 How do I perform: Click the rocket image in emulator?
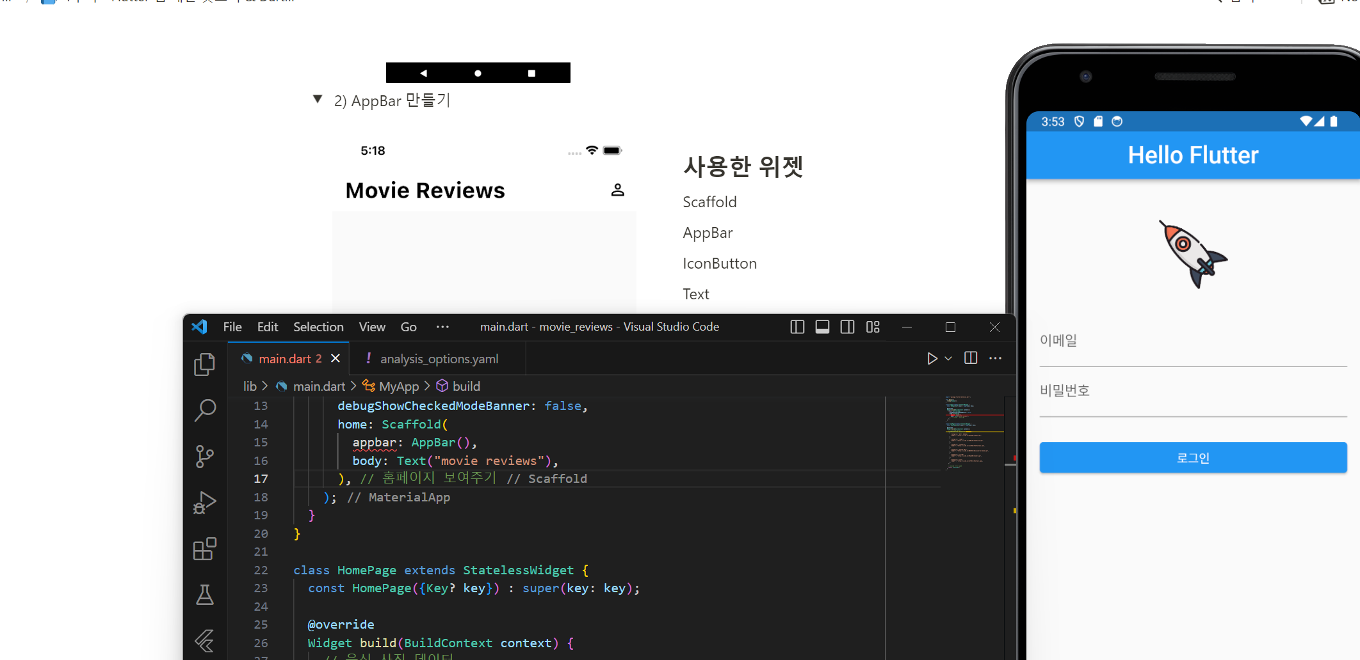click(1192, 255)
